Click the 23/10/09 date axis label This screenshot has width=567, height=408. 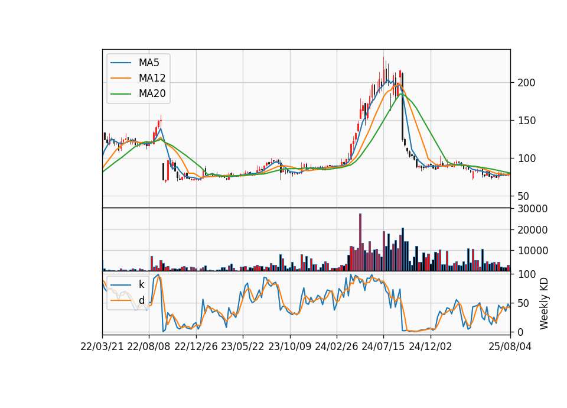[x=289, y=347]
